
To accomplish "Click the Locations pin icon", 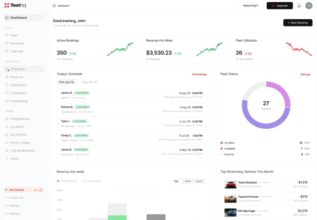I will click(7, 127).
